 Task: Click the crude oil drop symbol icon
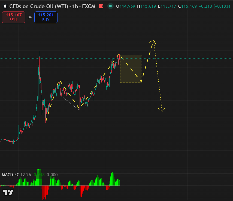[x=5, y=6]
